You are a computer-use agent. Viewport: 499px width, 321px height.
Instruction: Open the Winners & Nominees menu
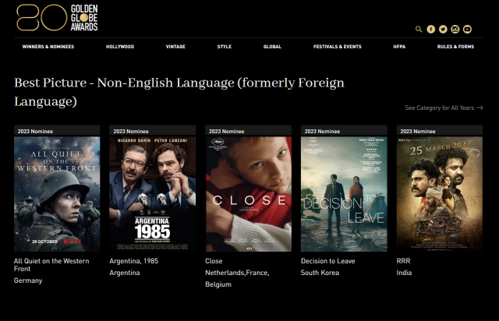click(x=48, y=47)
